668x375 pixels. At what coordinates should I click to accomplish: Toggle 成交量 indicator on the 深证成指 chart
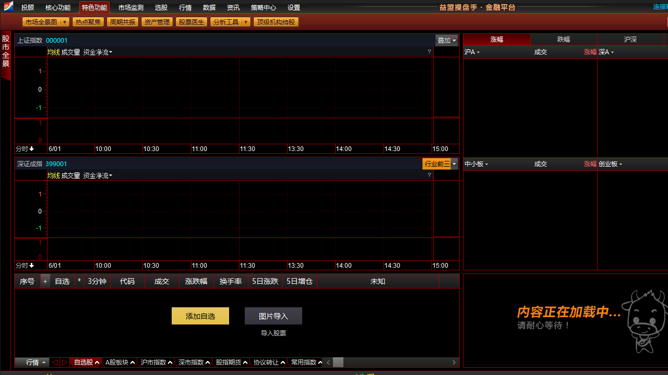point(71,176)
